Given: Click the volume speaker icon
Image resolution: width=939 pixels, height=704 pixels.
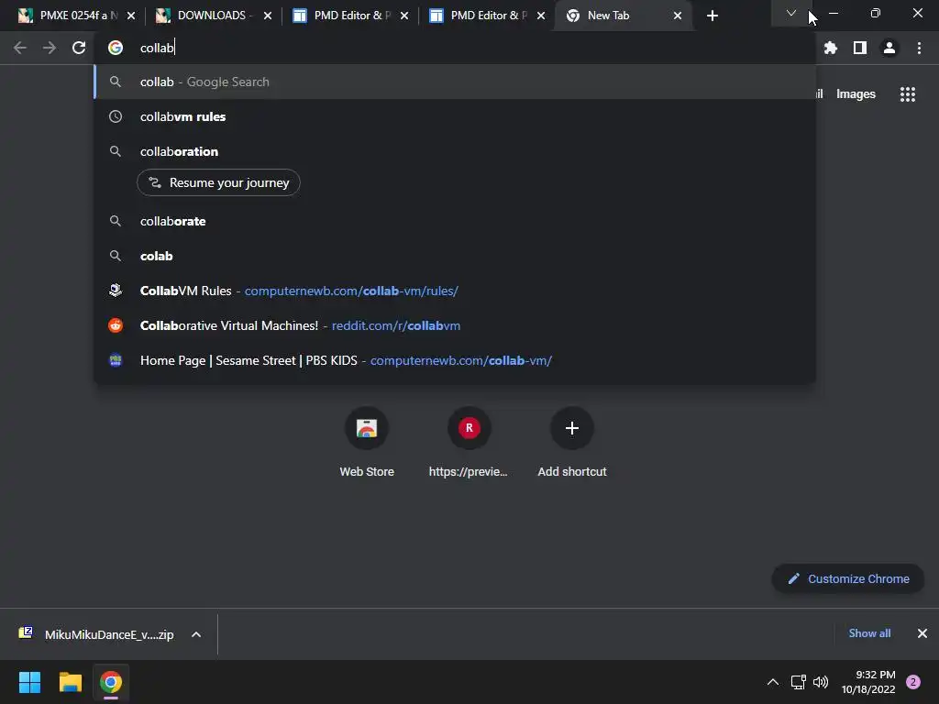Looking at the screenshot, I should pyautogui.click(x=821, y=682).
